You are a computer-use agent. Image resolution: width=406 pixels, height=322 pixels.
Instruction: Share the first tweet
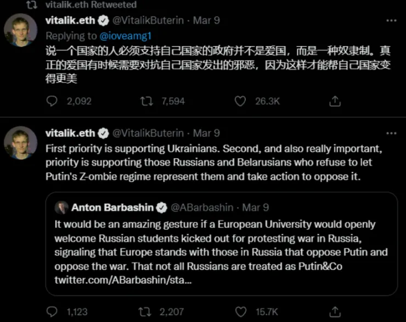[335, 101]
